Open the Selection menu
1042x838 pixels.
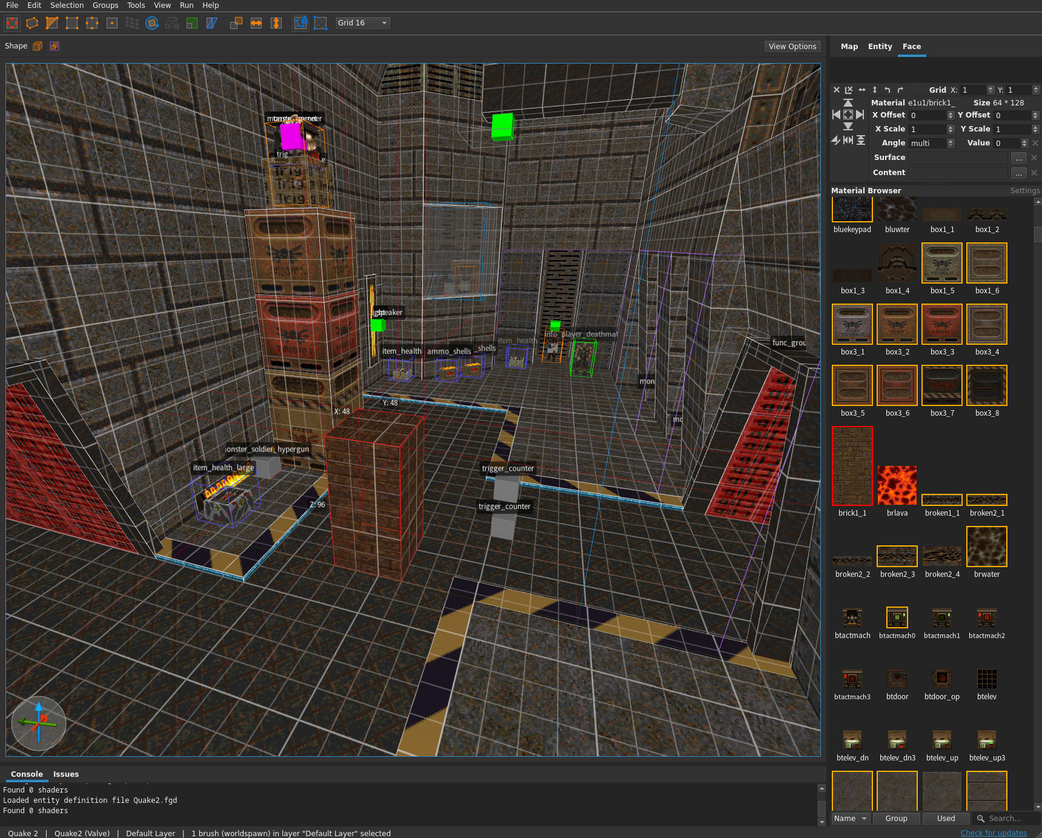[67, 5]
